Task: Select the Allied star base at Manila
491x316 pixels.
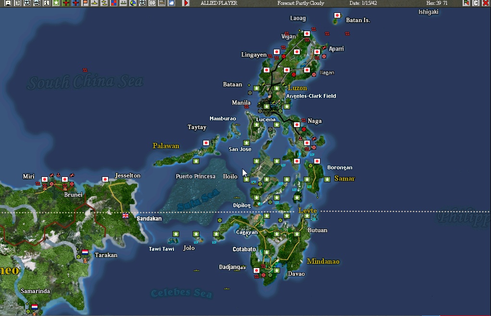Action: [267, 106]
